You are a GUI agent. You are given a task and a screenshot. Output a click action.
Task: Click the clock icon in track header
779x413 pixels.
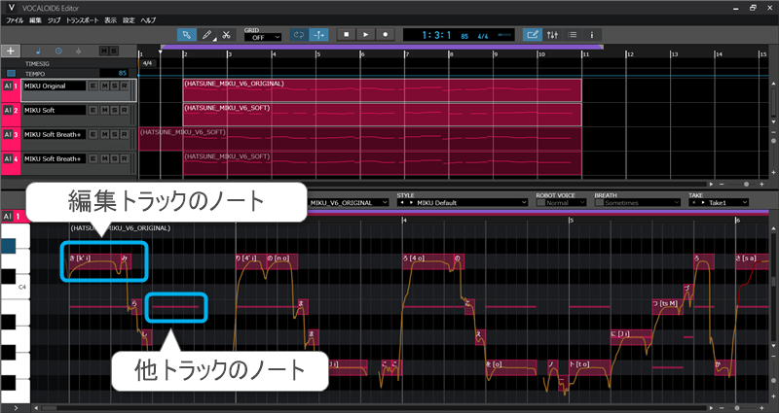[58, 52]
